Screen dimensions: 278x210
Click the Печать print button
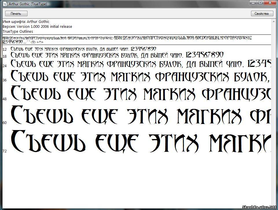pyautogui.click(x=16, y=13)
